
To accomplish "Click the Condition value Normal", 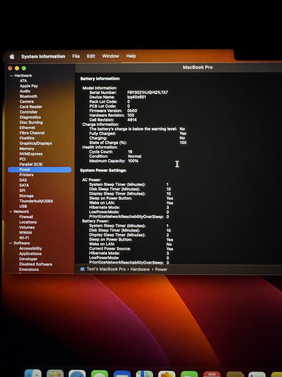I will (134, 156).
